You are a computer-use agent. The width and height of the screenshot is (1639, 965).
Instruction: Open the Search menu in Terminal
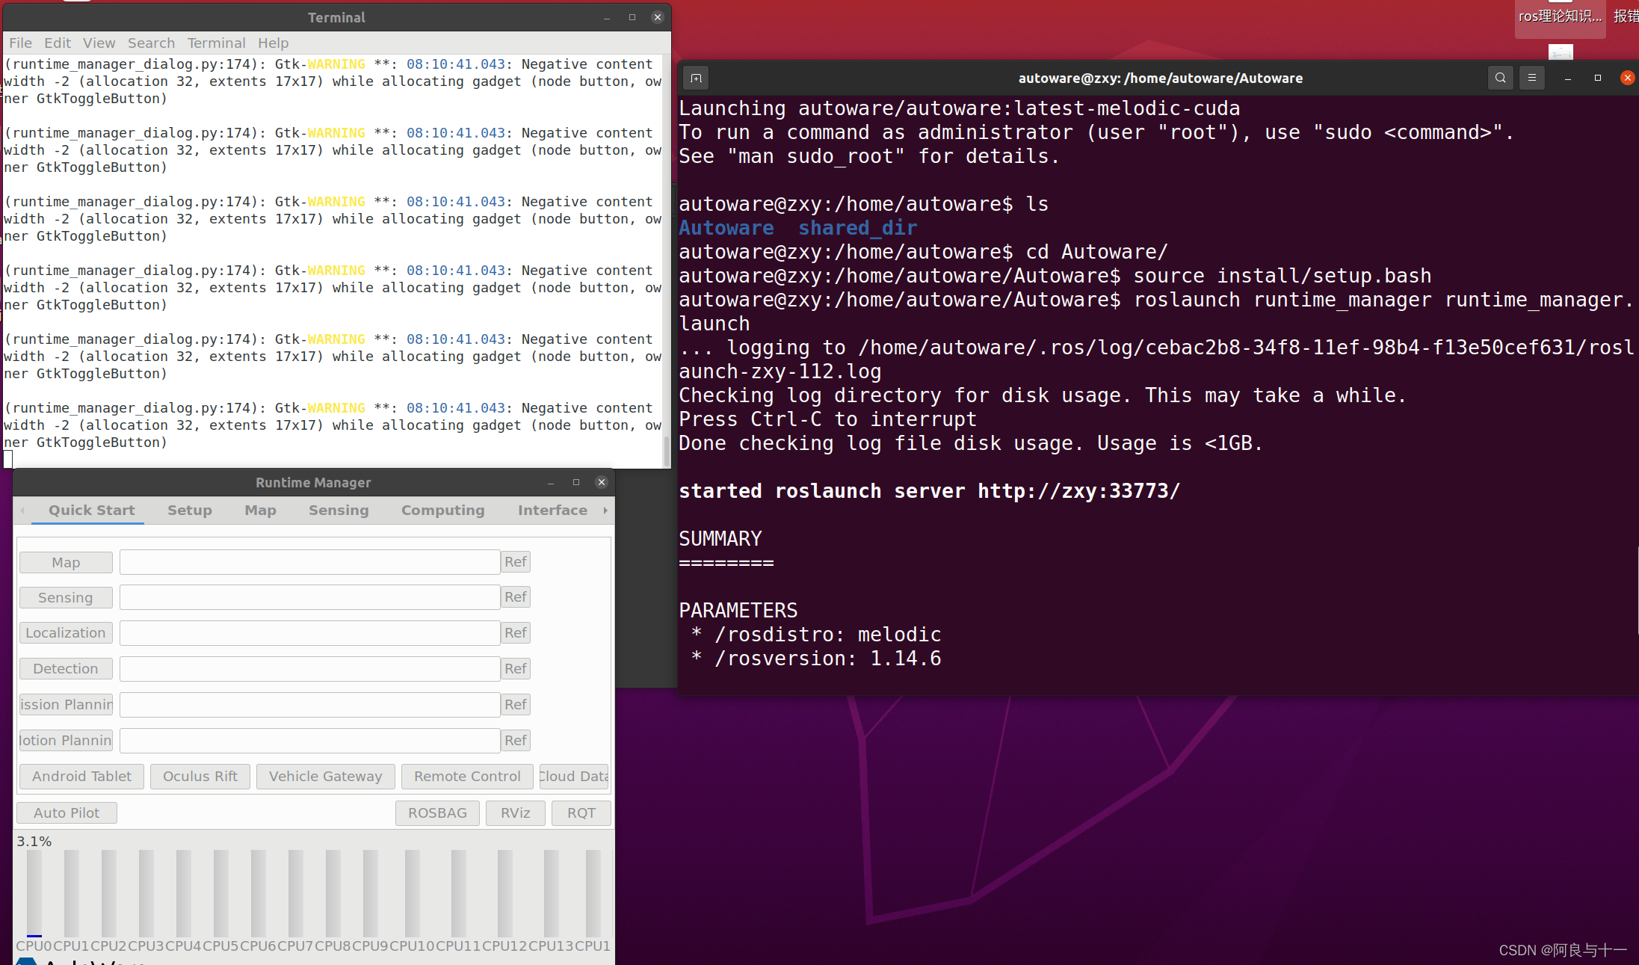click(151, 43)
